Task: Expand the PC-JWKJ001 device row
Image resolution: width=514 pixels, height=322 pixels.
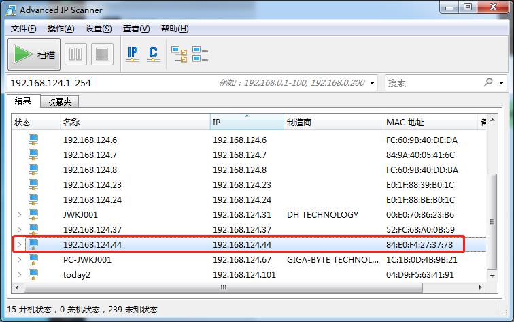Action: click(19, 259)
